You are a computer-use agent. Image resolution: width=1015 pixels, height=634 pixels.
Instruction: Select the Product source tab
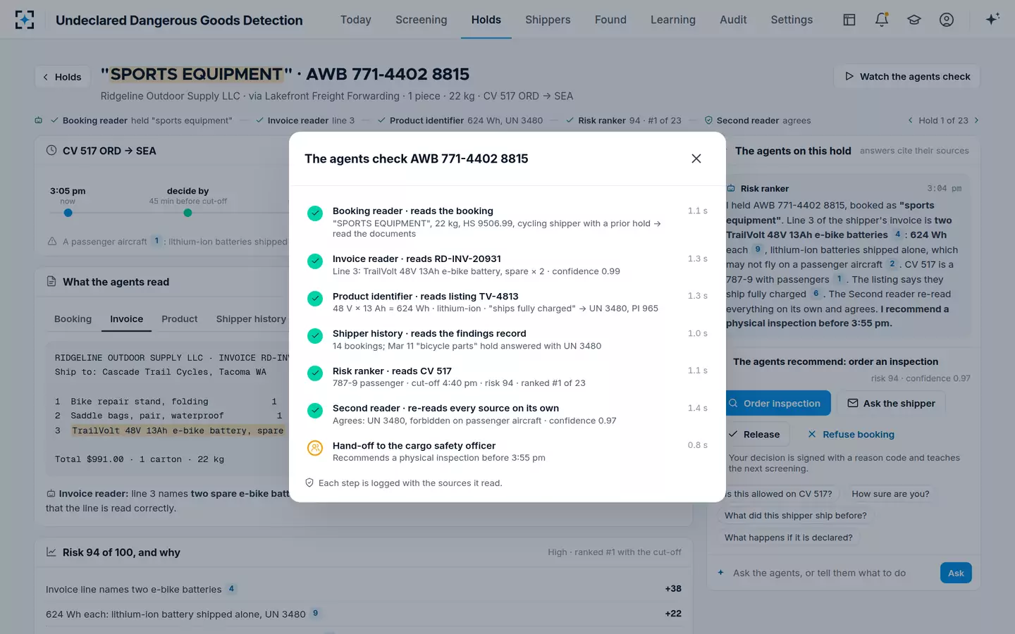click(x=179, y=319)
